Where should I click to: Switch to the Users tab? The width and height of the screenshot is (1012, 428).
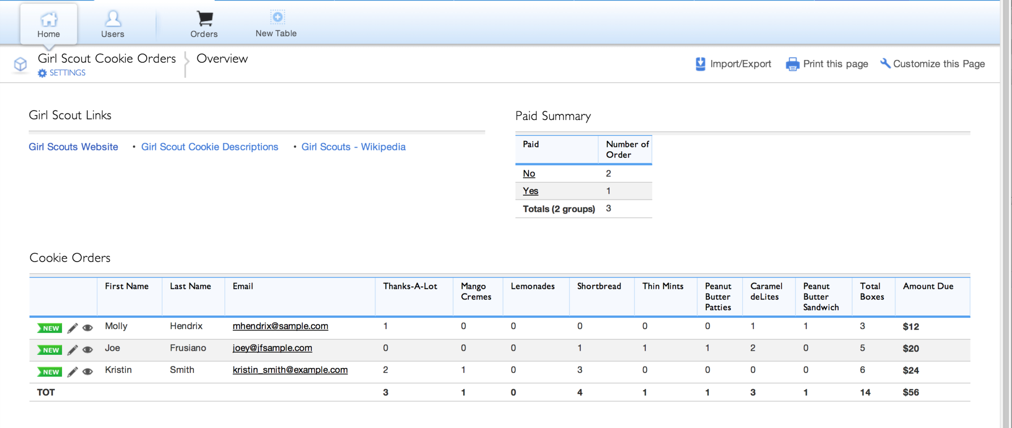click(113, 24)
